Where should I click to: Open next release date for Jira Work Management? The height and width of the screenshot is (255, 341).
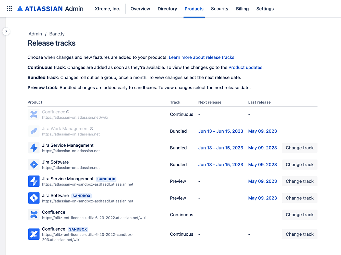[x=221, y=131]
